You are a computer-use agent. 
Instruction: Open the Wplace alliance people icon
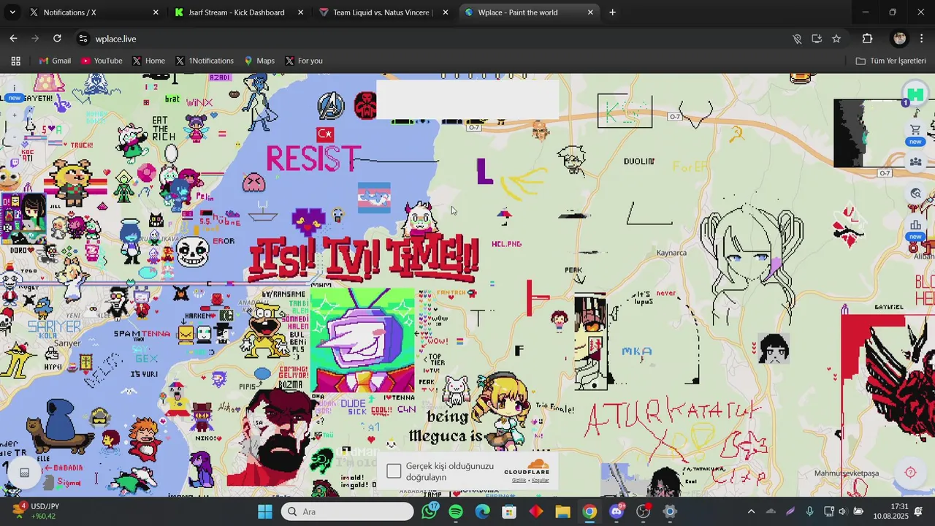[x=915, y=161]
